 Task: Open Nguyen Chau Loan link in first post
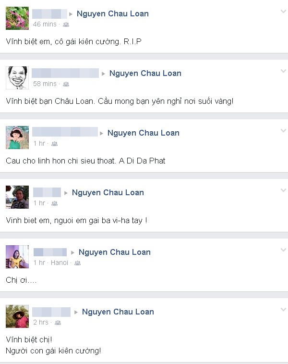pos(113,13)
